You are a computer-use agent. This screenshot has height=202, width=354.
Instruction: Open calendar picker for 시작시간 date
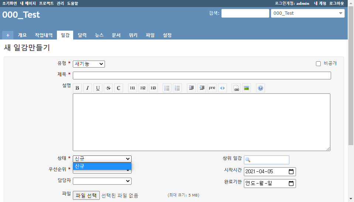coord(291,171)
